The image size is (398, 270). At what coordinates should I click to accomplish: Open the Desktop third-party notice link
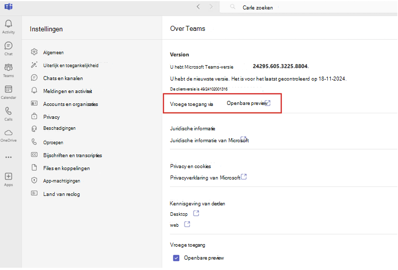pos(179,214)
